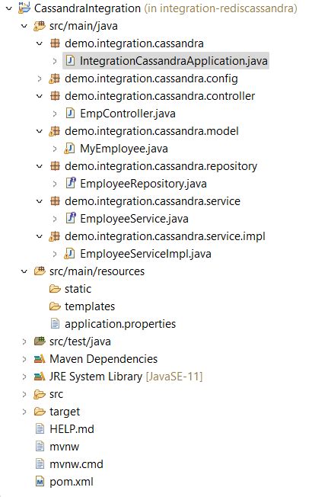Collapse the demo.integration.cassandra package
312x497 pixels.
[40, 43]
